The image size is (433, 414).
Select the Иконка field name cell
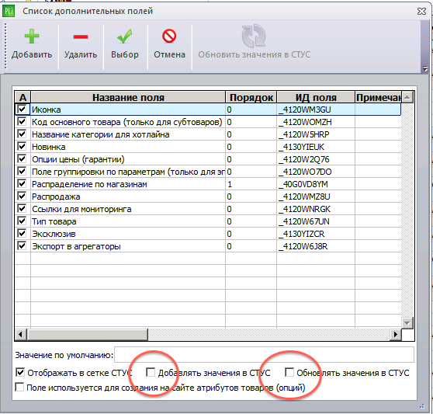(x=128, y=110)
